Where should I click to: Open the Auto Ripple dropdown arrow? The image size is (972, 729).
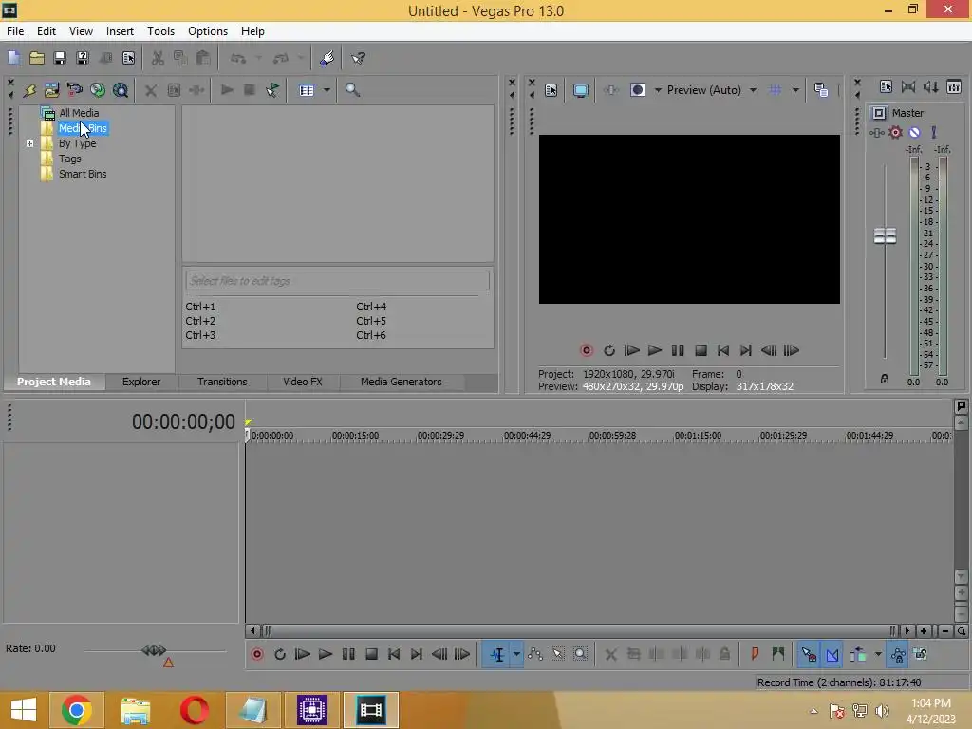(878, 654)
